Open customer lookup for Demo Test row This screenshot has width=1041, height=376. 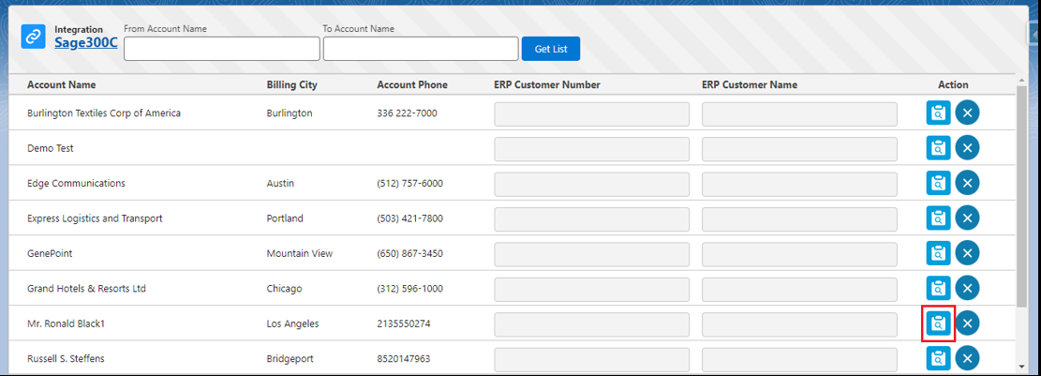(x=938, y=148)
